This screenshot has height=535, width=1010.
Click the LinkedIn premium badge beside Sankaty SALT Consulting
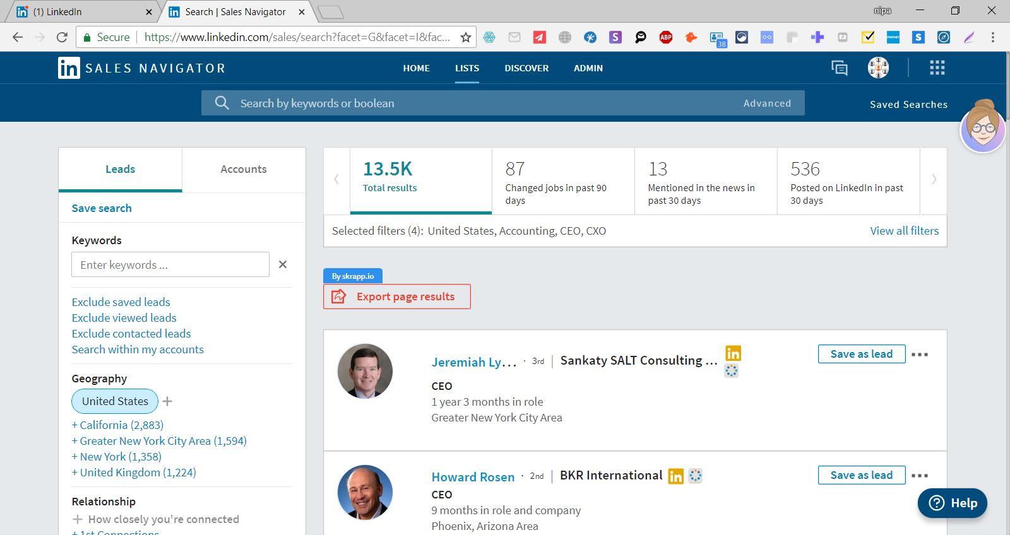[x=733, y=353]
